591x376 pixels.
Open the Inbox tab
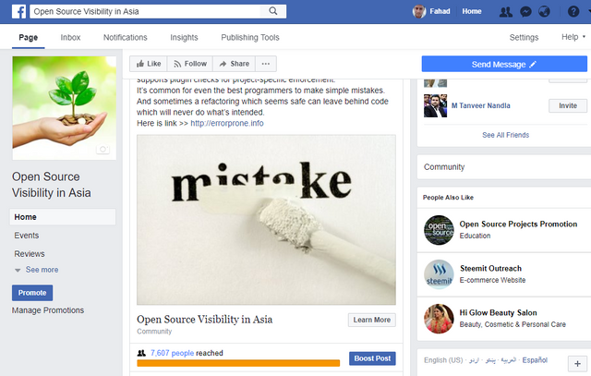(x=70, y=37)
